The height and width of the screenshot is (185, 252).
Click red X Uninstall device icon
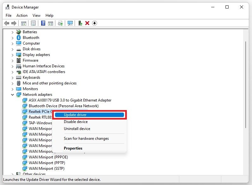click(87, 23)
